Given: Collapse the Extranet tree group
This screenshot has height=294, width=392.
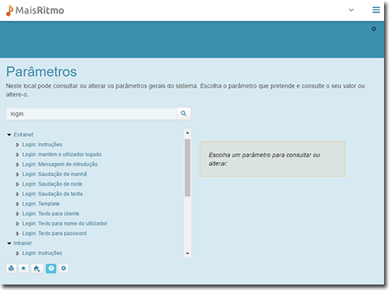Looking at the screenshot, I should pyautogui.click(x=9, y=134).
